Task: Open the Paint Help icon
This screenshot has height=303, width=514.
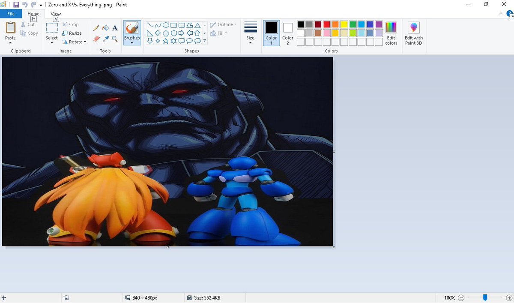Action: (x=510, y=14)
